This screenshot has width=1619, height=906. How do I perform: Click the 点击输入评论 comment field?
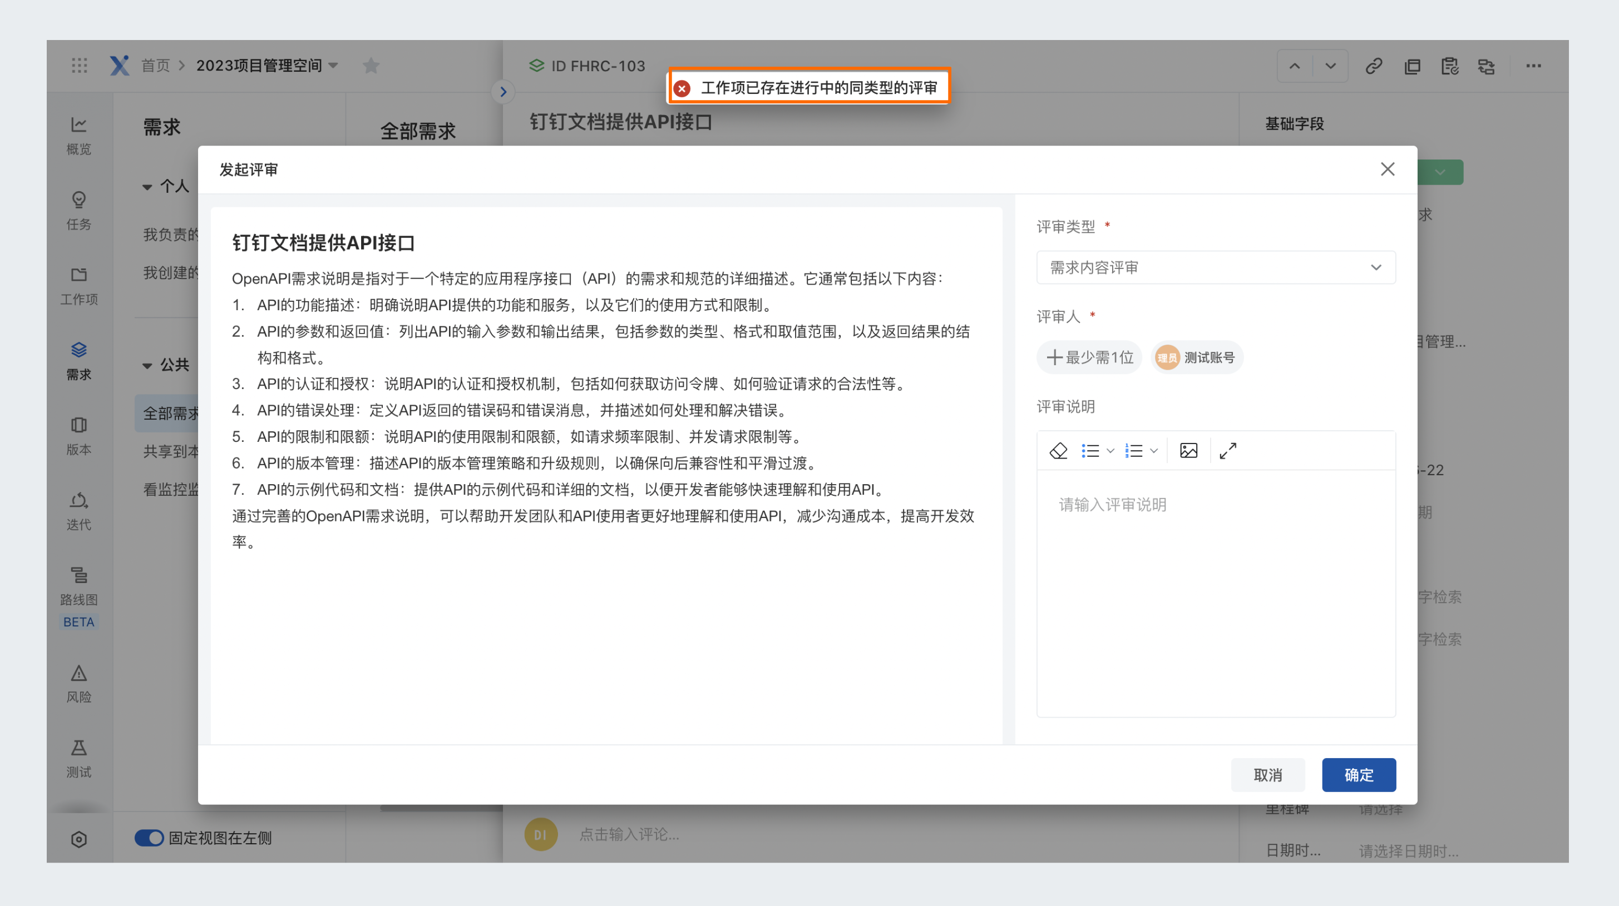click(x=629, y=834)
